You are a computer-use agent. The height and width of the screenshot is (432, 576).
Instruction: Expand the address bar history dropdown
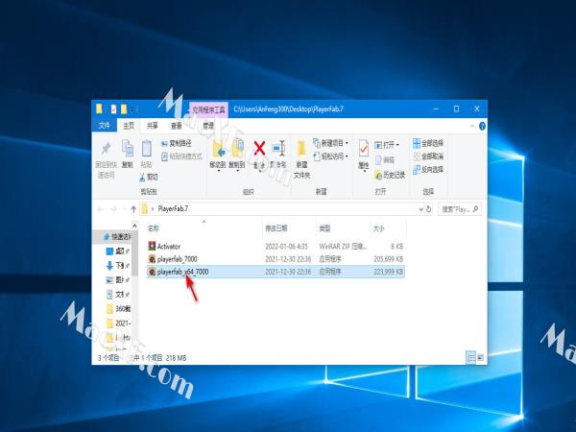421,209
